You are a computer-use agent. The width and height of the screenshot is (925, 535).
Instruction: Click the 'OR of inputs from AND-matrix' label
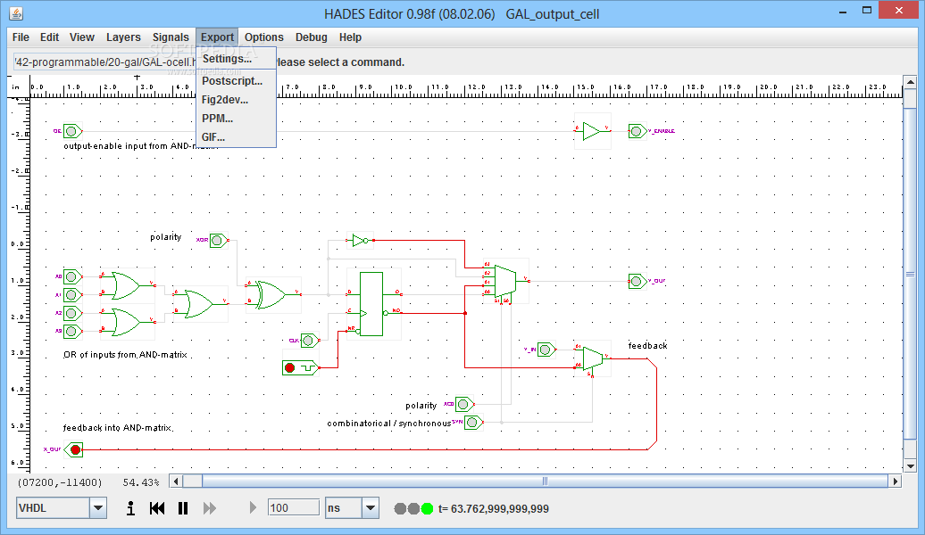click(x=125, y=355)
